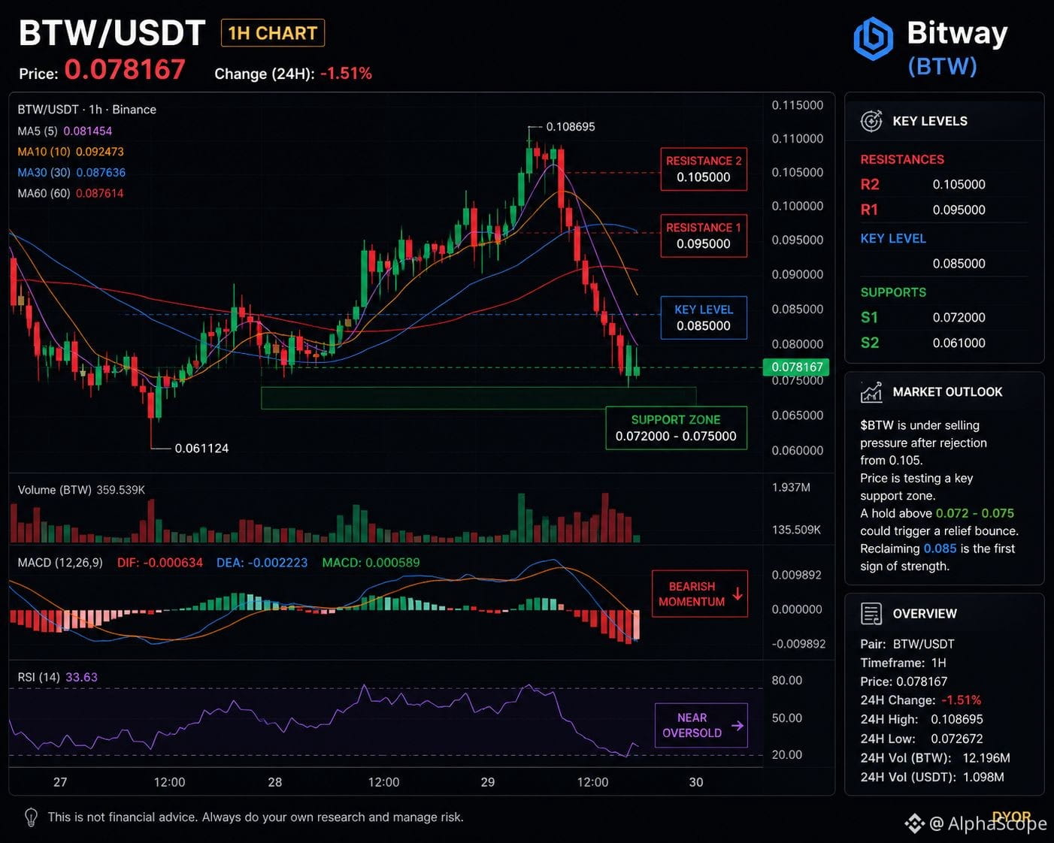The width and height of the screenshot is (1054, 843).
Task: Click the RSI (14) 33.63 label
Action: [58, 678]
